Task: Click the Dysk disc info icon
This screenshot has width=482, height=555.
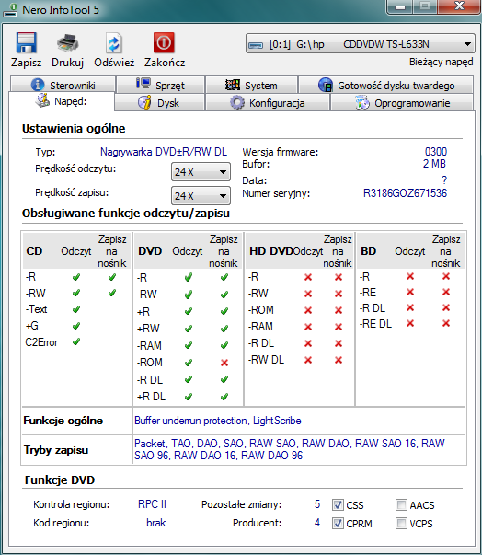Action: coord(144,102)
